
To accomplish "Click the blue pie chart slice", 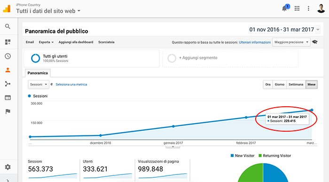I will coord(275,174).
